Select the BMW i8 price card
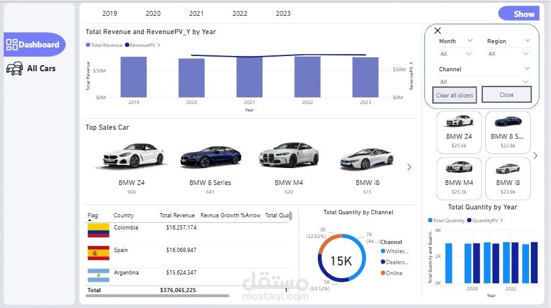The height and width of the screenshot is (308, 551). click(508, 179)
